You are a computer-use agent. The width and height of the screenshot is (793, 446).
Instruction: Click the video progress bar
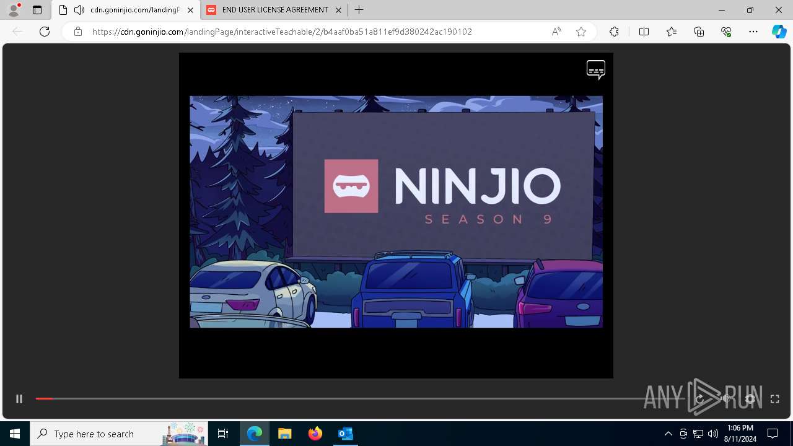[359, 399]
